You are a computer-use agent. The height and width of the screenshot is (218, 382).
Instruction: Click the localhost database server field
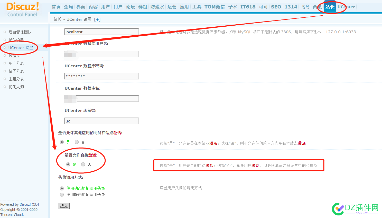pos(101,32)
